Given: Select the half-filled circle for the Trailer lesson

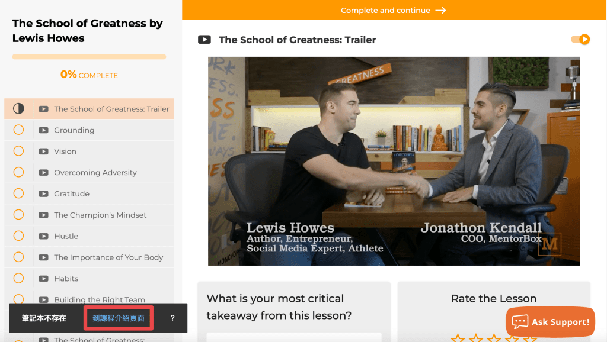Looking at the screenshot, I should coord(18,109).
